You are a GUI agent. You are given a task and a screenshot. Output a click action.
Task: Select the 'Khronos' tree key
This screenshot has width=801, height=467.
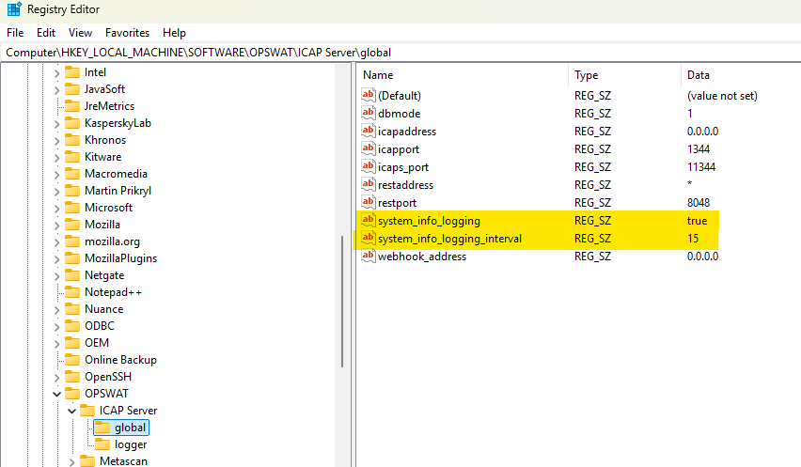click(x=105, y=140)
